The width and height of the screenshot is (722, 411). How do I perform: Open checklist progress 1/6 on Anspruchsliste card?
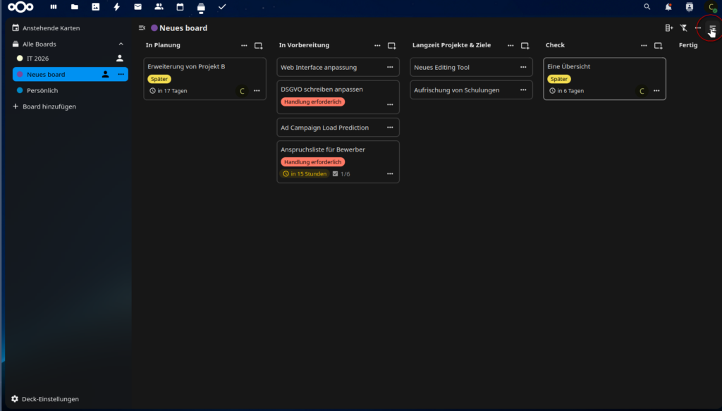pyautogui.click(x=341, y=174)
